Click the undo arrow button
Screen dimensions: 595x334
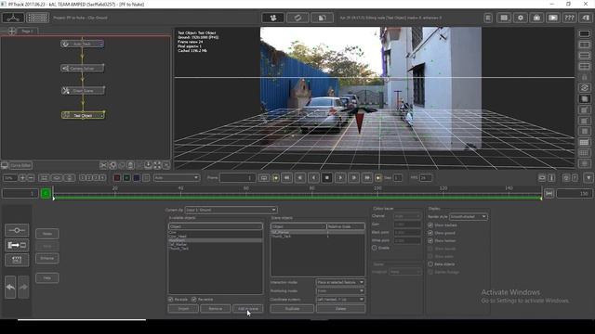(x=10, y=287)
